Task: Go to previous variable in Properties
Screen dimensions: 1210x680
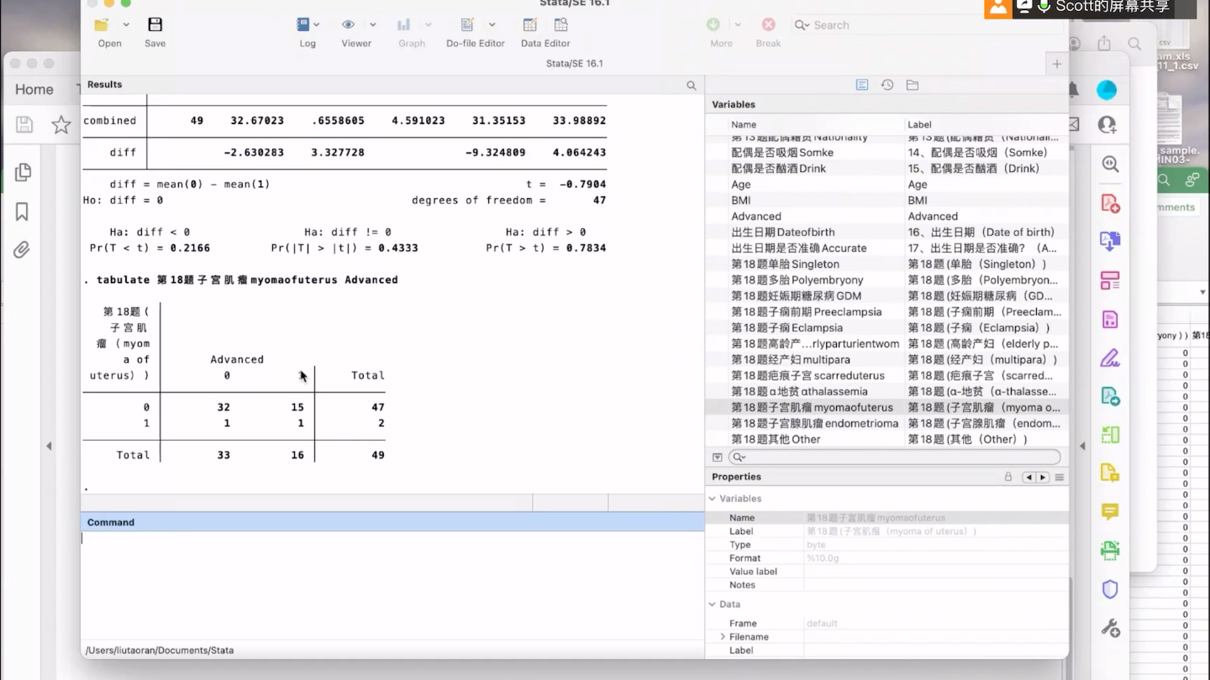Action: pos(1028,477)
